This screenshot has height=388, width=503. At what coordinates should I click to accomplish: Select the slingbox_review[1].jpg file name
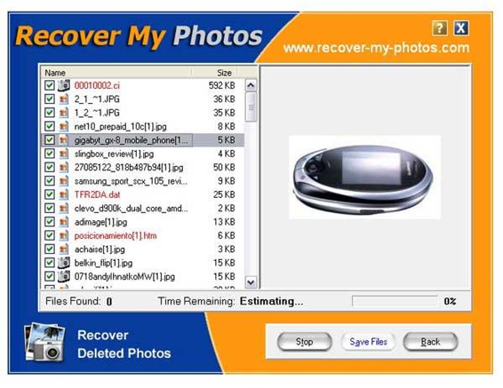(114, 154)
